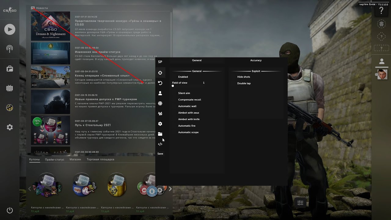Click the Field of view slider handle

(x=173, y=86)
